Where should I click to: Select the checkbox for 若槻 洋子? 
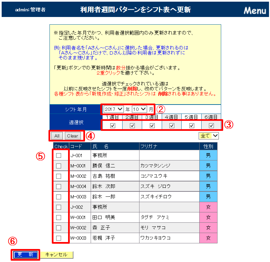click(59, 238)
